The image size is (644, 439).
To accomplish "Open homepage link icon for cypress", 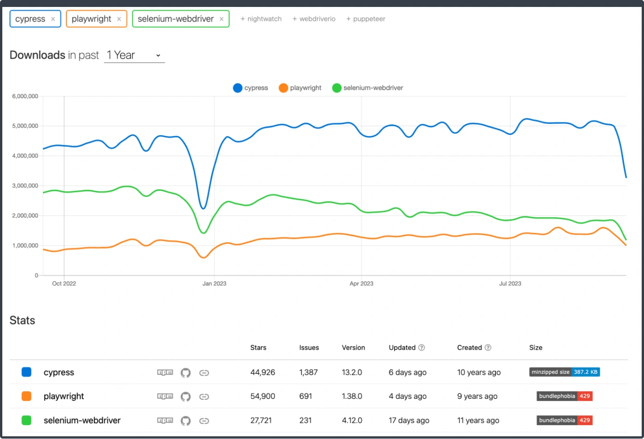I will (x=204, y=372).
